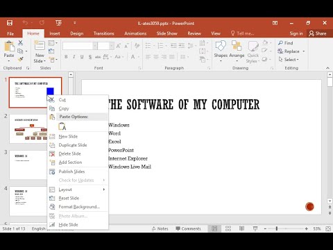The height and width of the screenshot is (250, 333).
Task: Click the zoom slider handle
Action: pyautogui.click(x=277, y=228)
